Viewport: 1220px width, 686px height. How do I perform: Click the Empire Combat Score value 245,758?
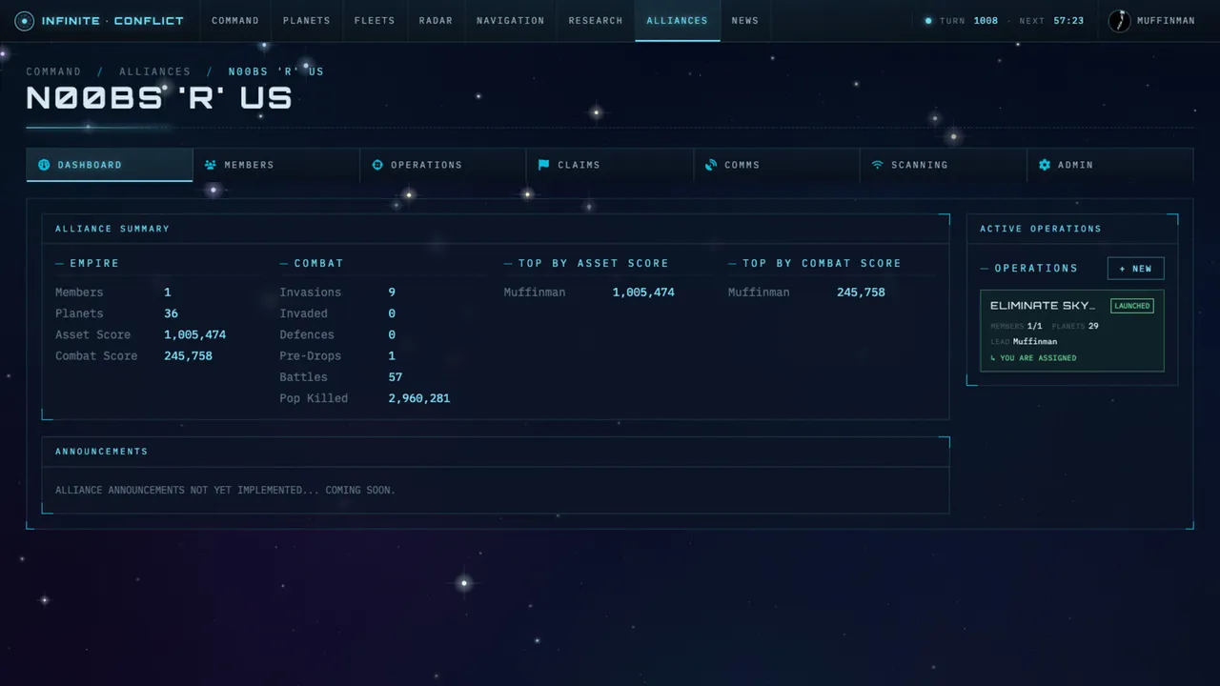(x=189, y=356)
